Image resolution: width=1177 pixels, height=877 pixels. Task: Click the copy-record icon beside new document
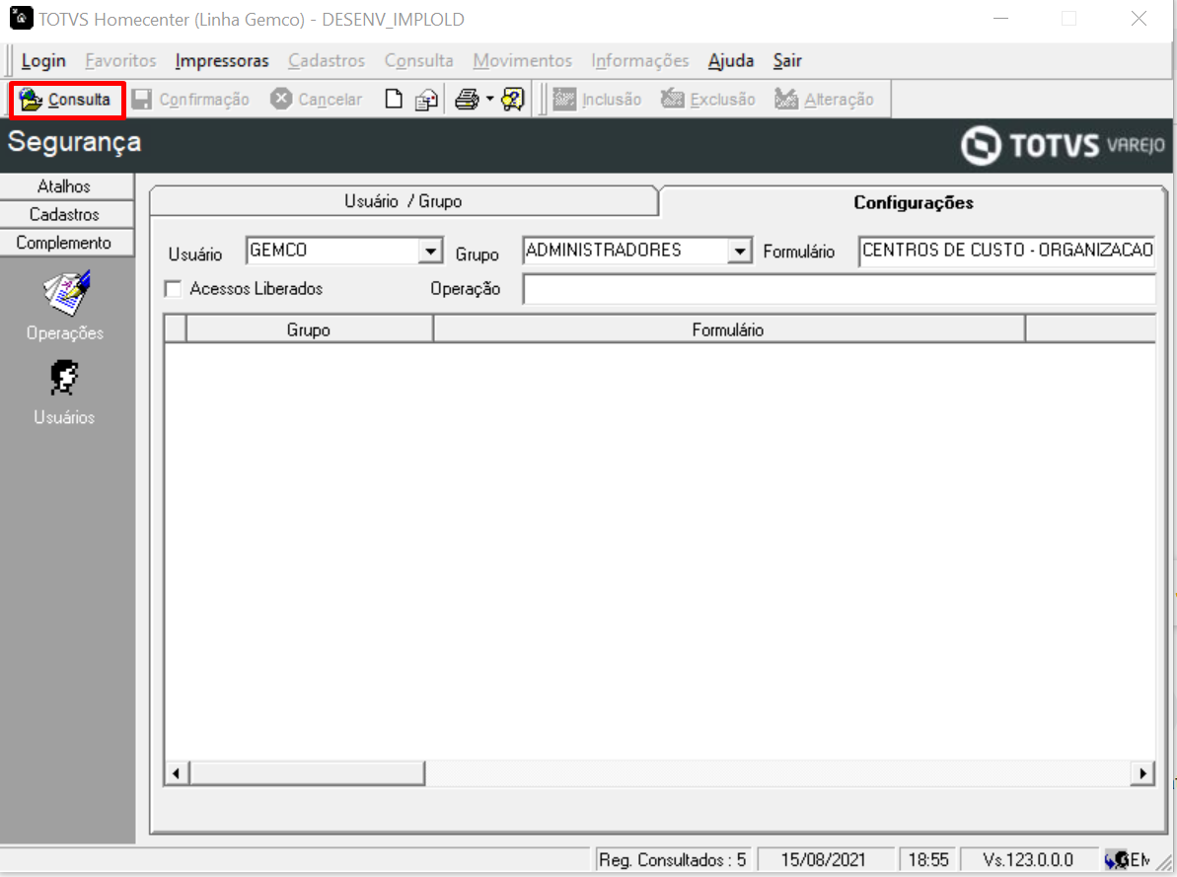tap(426, 99)
